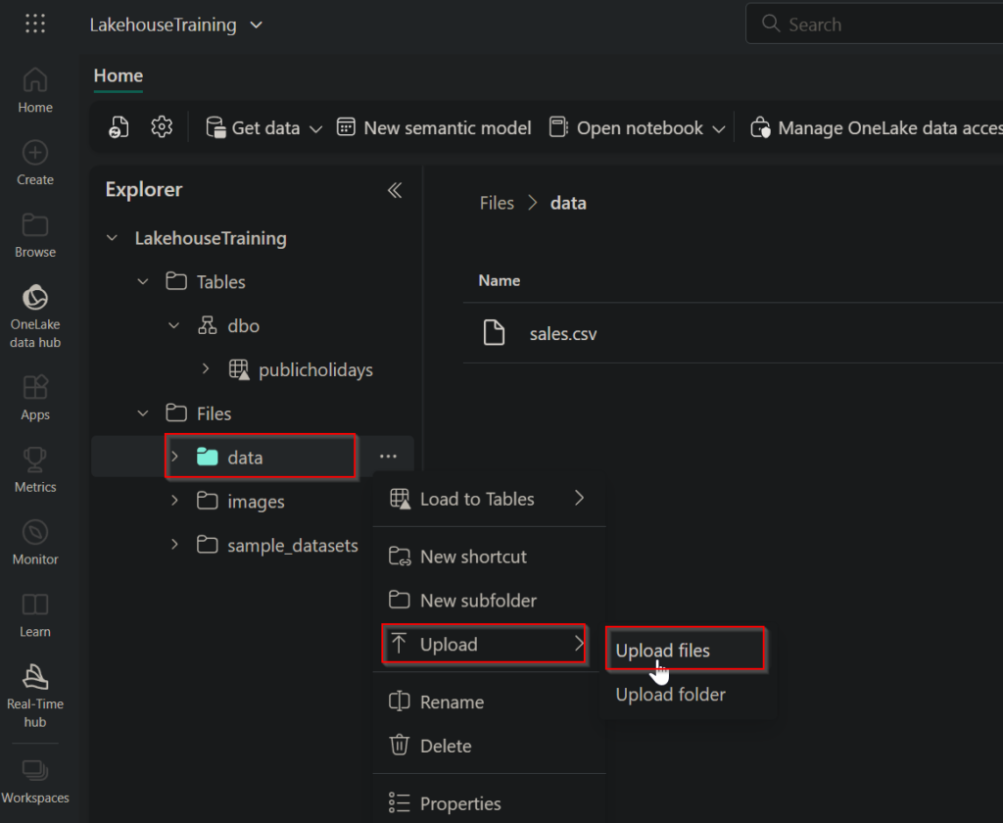Click the images folder icon

(x=208, y=501)
